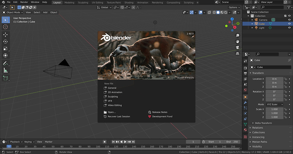Image resolution: width=293 pixels, height=154 pixels.
Task: Hide the Light in the outliner
Action: [289, 28]
